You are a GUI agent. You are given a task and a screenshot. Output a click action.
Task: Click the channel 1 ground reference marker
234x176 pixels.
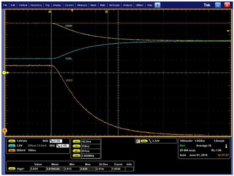[x=4, y=73]
